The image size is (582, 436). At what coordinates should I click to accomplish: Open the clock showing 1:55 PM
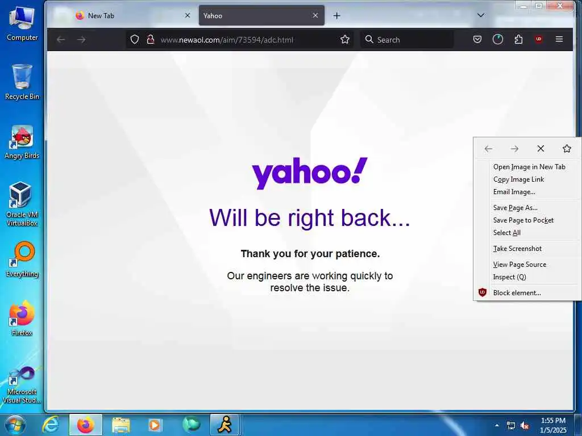(x=553, y=425)
